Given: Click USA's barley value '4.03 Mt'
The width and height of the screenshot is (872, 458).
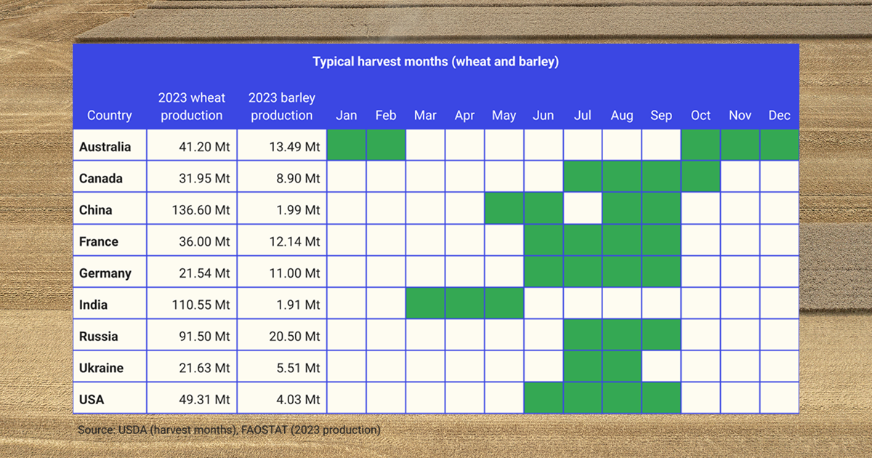Looking at the screenshot, I should coord(297,400).
